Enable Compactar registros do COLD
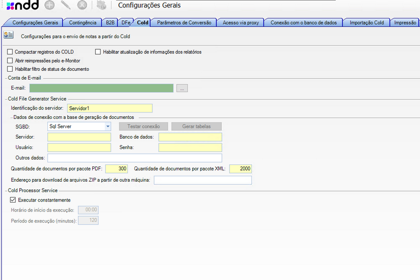The width and height of the screenshot is (420, 280). (x=10, y=52)
